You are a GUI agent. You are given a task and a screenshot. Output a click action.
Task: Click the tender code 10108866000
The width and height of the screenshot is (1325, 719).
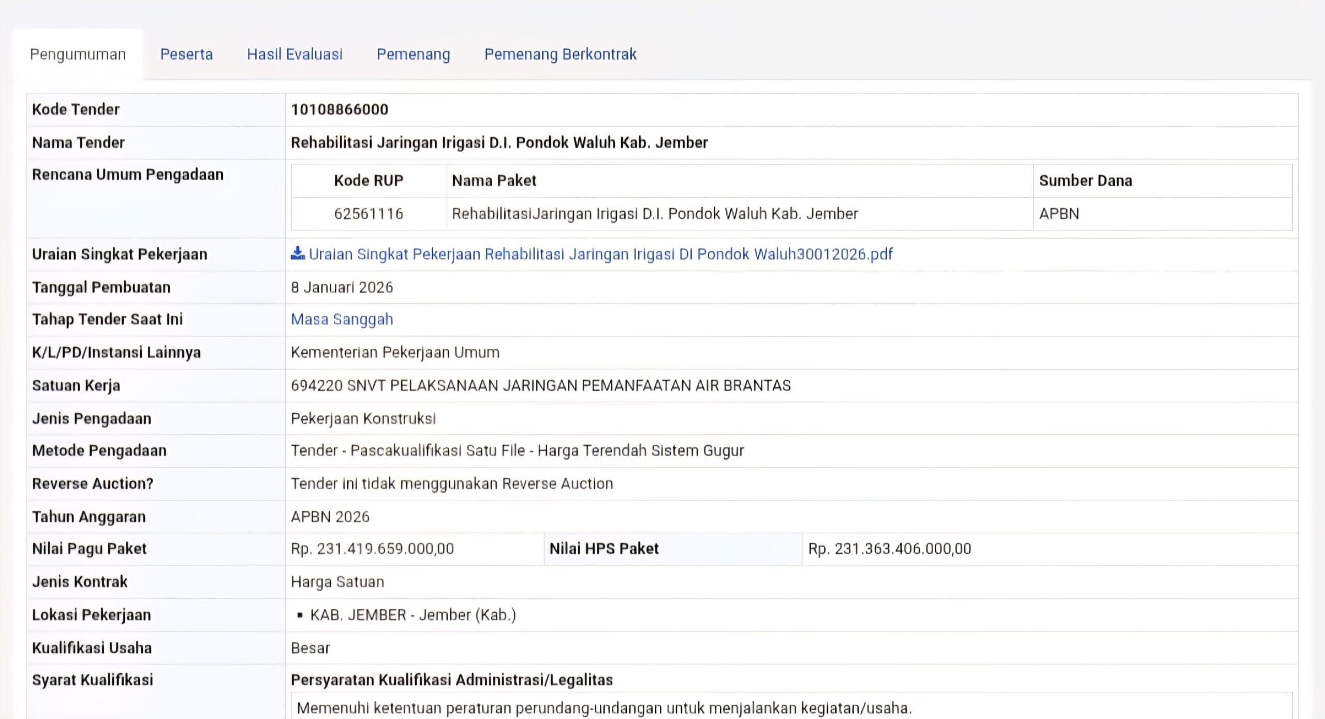[x=340, y=110]
